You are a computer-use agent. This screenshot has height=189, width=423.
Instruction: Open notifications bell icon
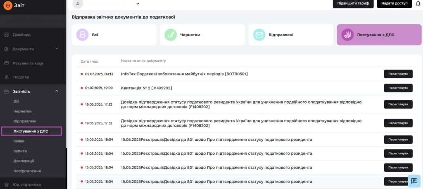click(x=418, y=4)
